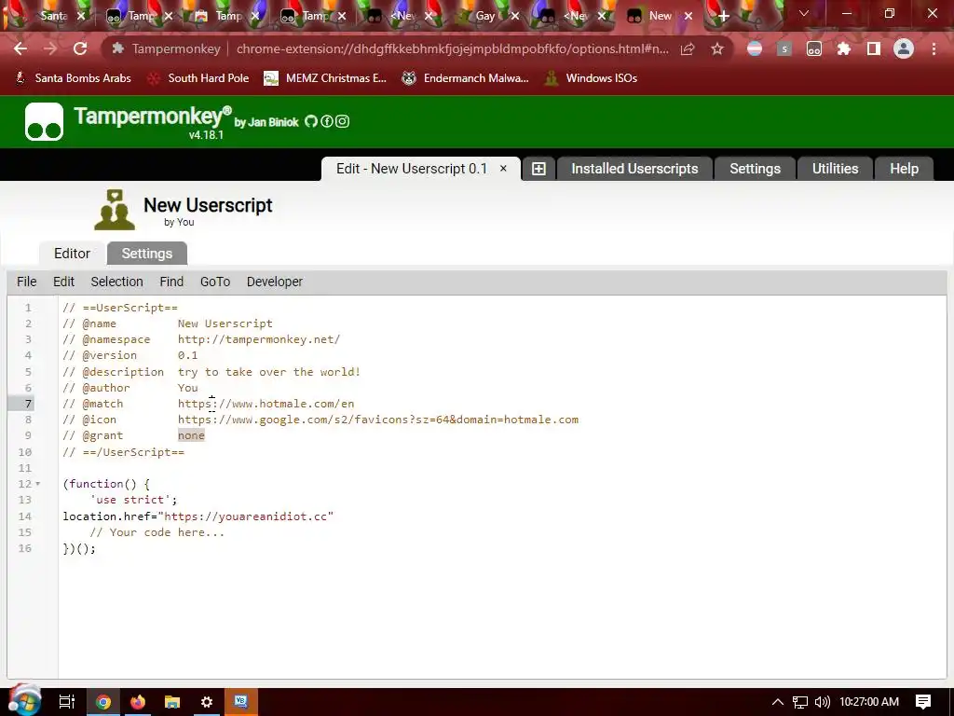Click the new script plus tab

click(x=538, y=170)
